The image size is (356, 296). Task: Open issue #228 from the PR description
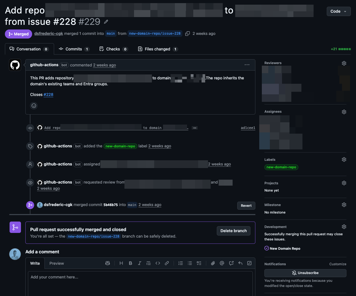(x=48, y=94)
